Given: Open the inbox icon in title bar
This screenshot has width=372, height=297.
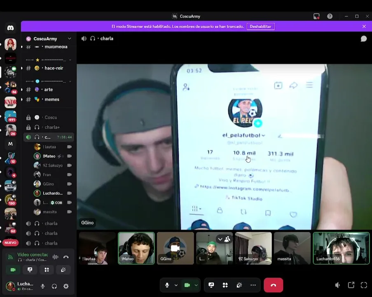Looking at the screenshot, I should [316, 16].
